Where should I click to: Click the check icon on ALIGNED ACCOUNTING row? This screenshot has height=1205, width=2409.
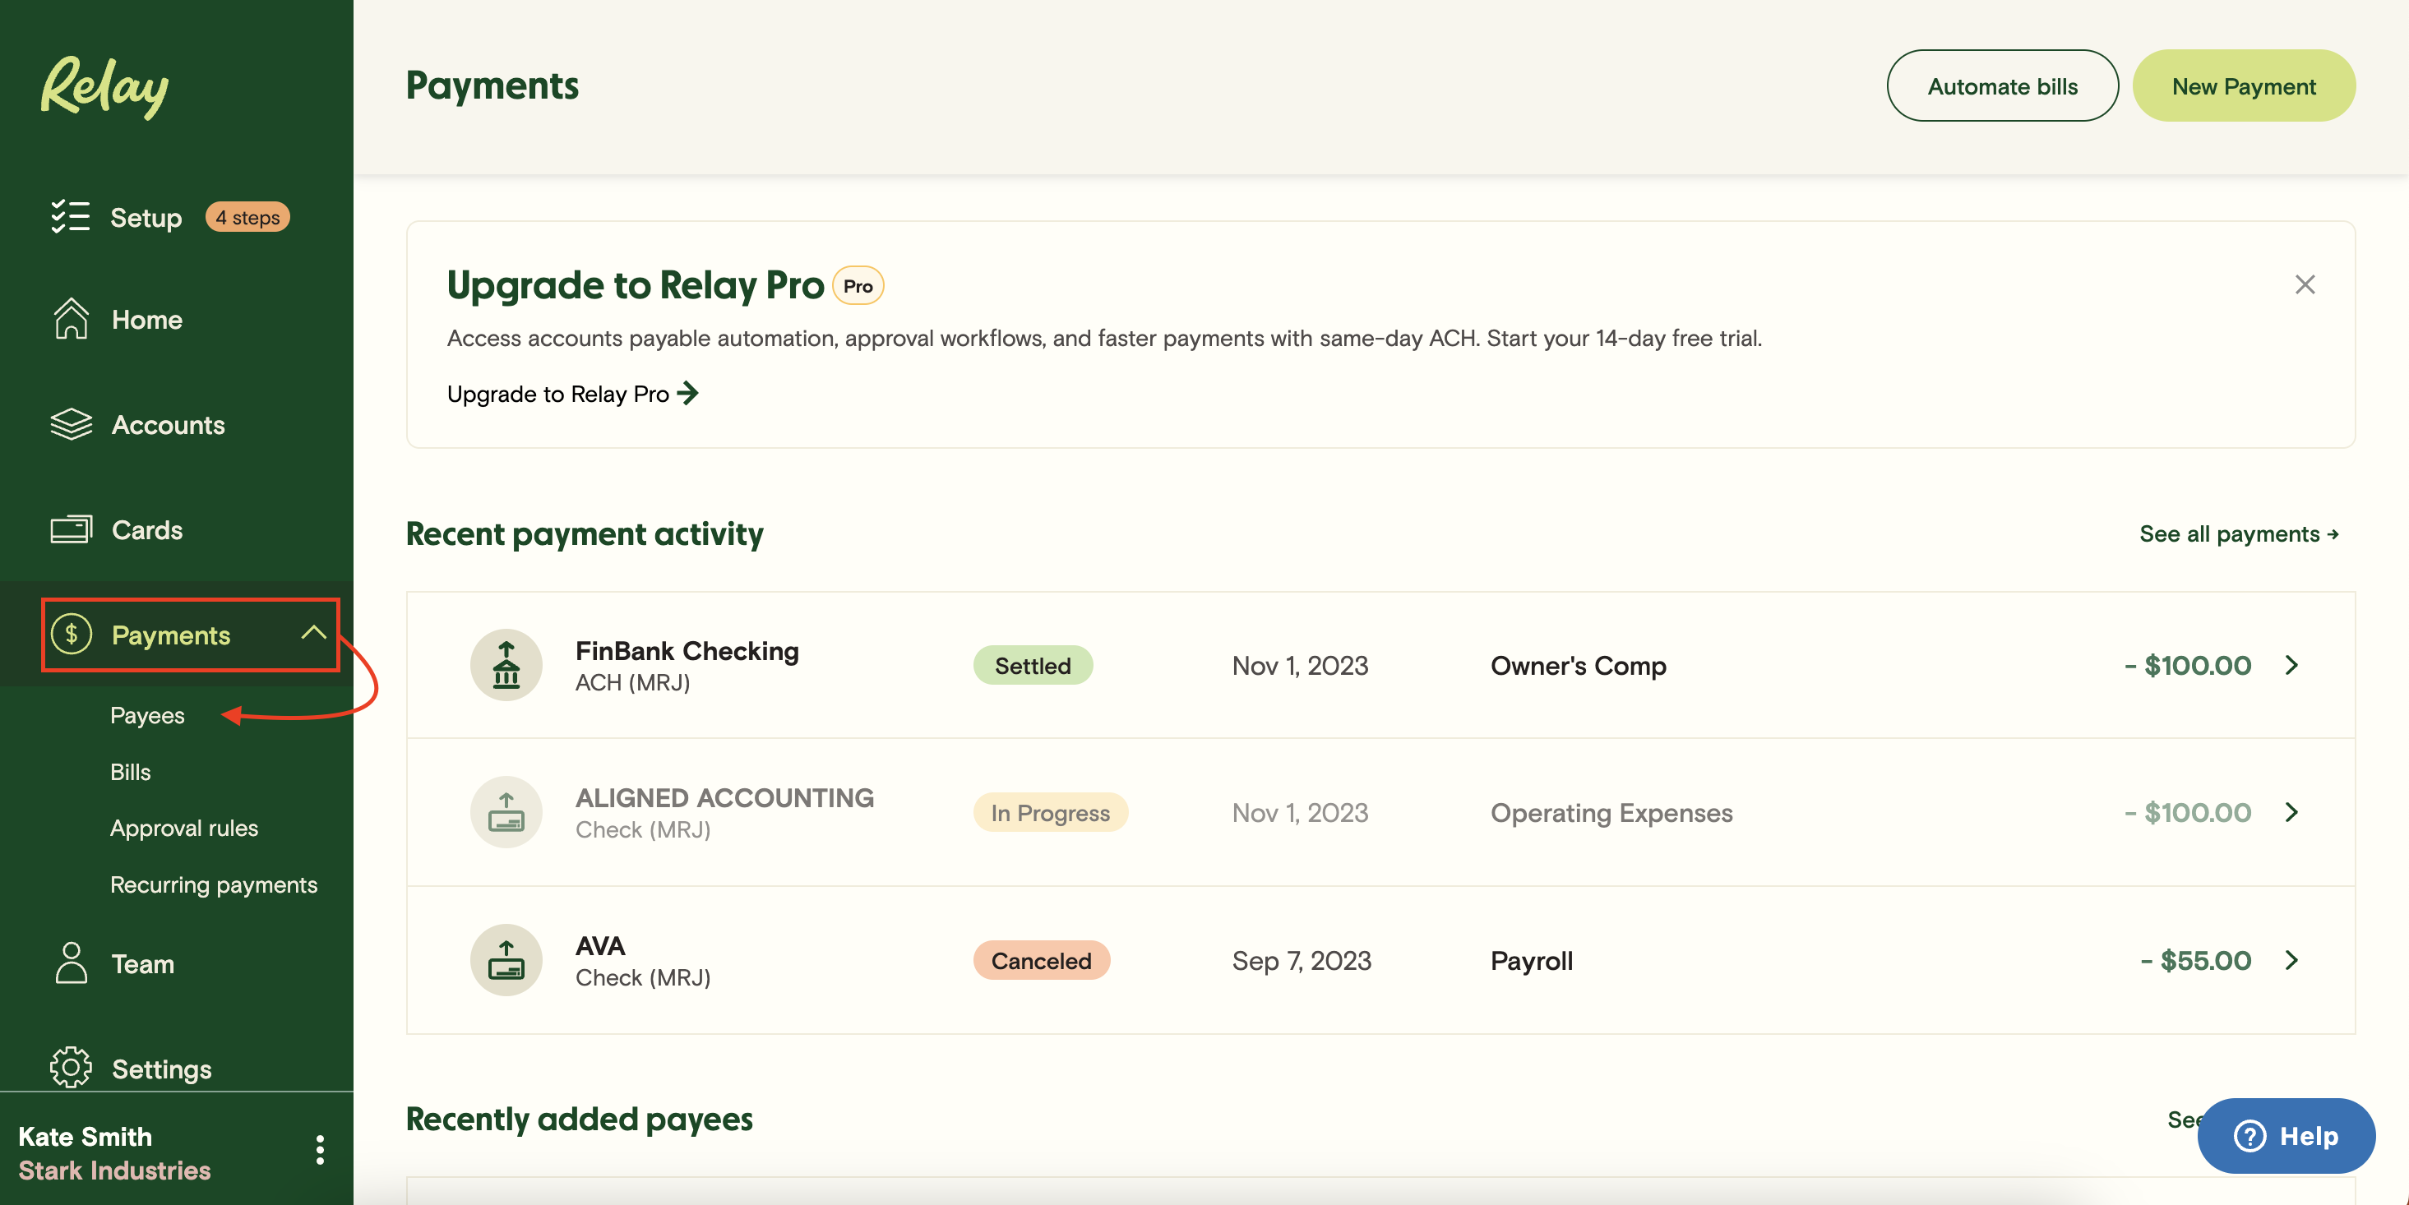point(506,811)
